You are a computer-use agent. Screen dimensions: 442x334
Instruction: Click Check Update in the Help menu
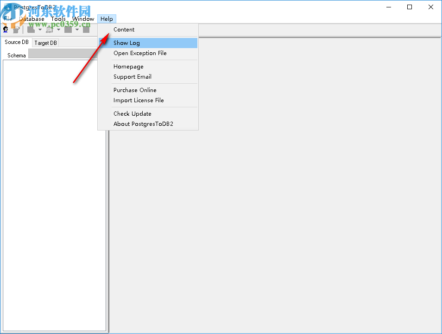pyautogui.click(x=133, y=113)
